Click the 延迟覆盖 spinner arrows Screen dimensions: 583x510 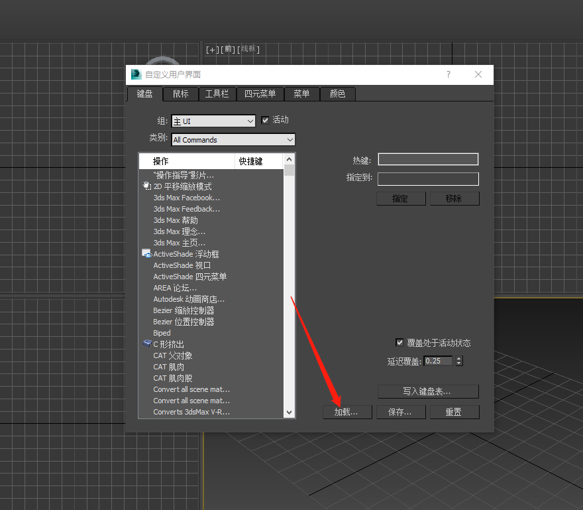(x=459, y=361)
